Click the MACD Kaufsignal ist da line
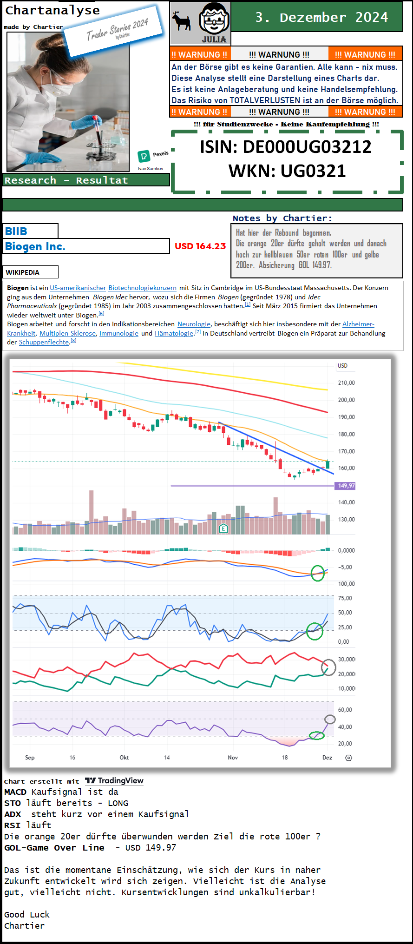413x944 pixels. (x=61, y=792)
